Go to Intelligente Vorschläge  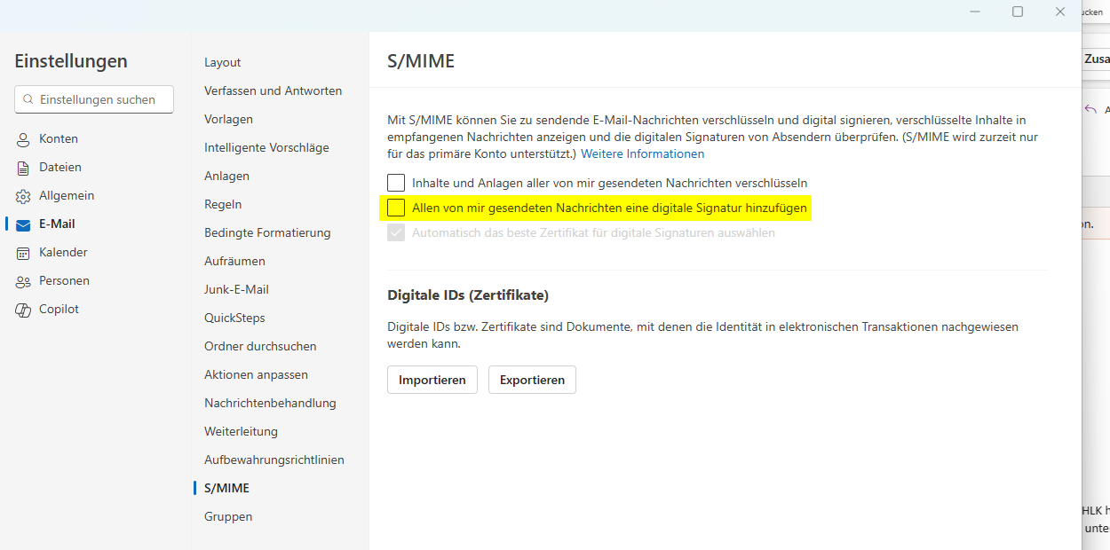coord(266,147)
